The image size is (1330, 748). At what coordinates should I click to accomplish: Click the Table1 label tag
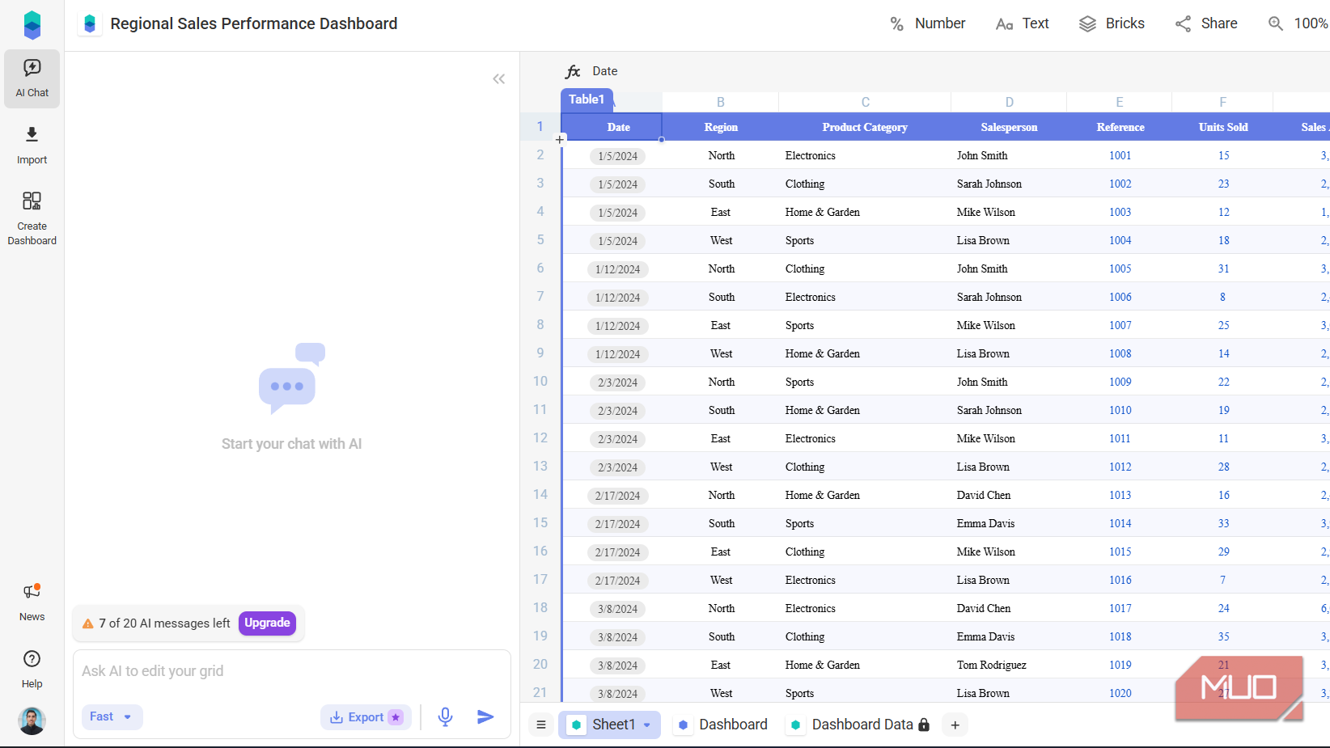point(587,99)
